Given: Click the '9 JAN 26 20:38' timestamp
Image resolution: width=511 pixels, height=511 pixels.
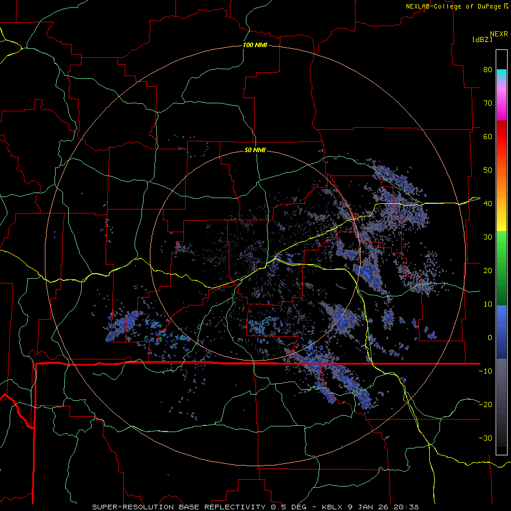Looking at the screenshot, I should point(384,507).
